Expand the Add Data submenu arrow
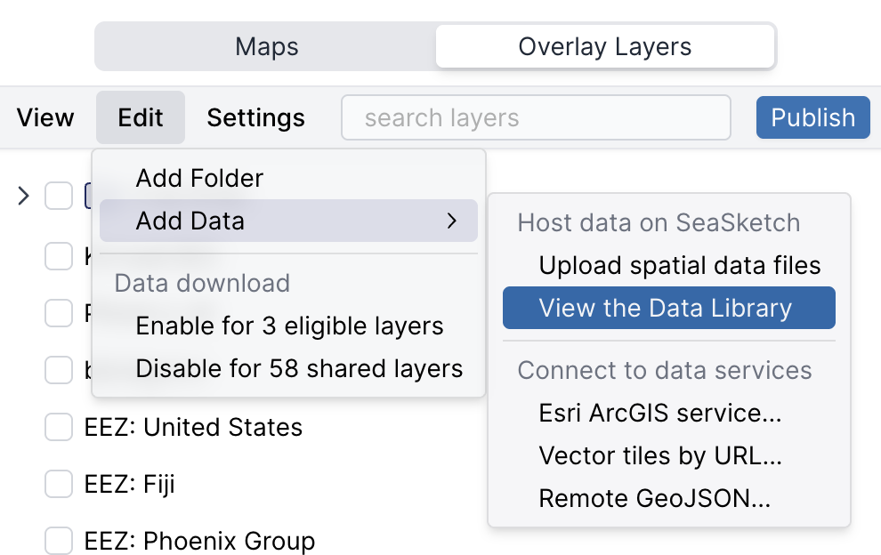 tap(452, 221)
